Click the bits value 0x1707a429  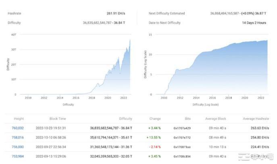(182, 128)
